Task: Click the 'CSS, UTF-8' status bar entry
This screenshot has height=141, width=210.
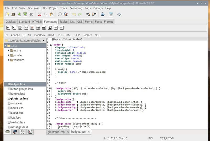Action: (167, 138)
